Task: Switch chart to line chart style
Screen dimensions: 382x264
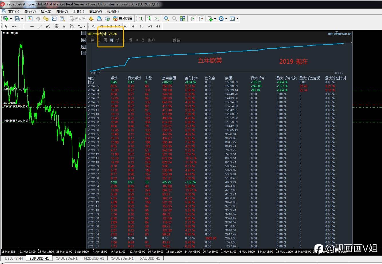Action: click(157, 19)
